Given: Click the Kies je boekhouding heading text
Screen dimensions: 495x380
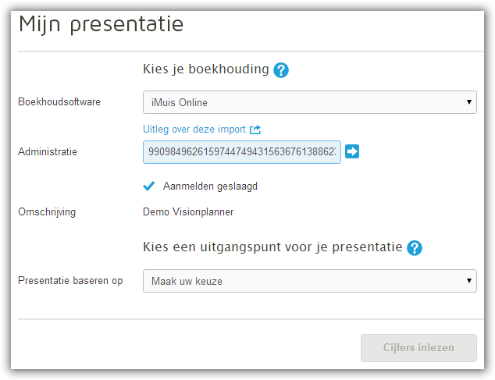Looking at the screenshot, I should 206,69.
